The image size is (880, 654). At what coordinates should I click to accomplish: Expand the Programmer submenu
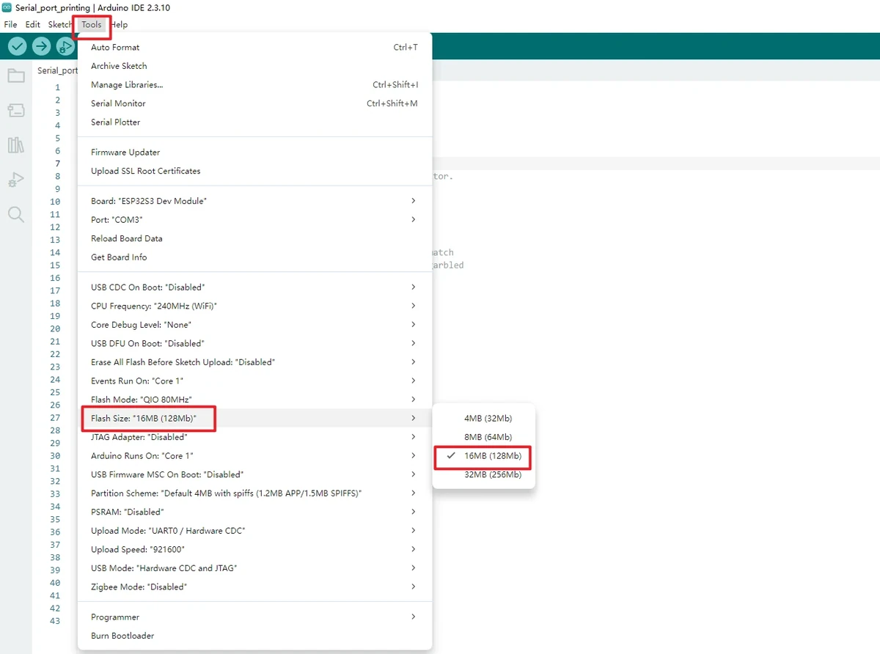(x=255, y=617)
